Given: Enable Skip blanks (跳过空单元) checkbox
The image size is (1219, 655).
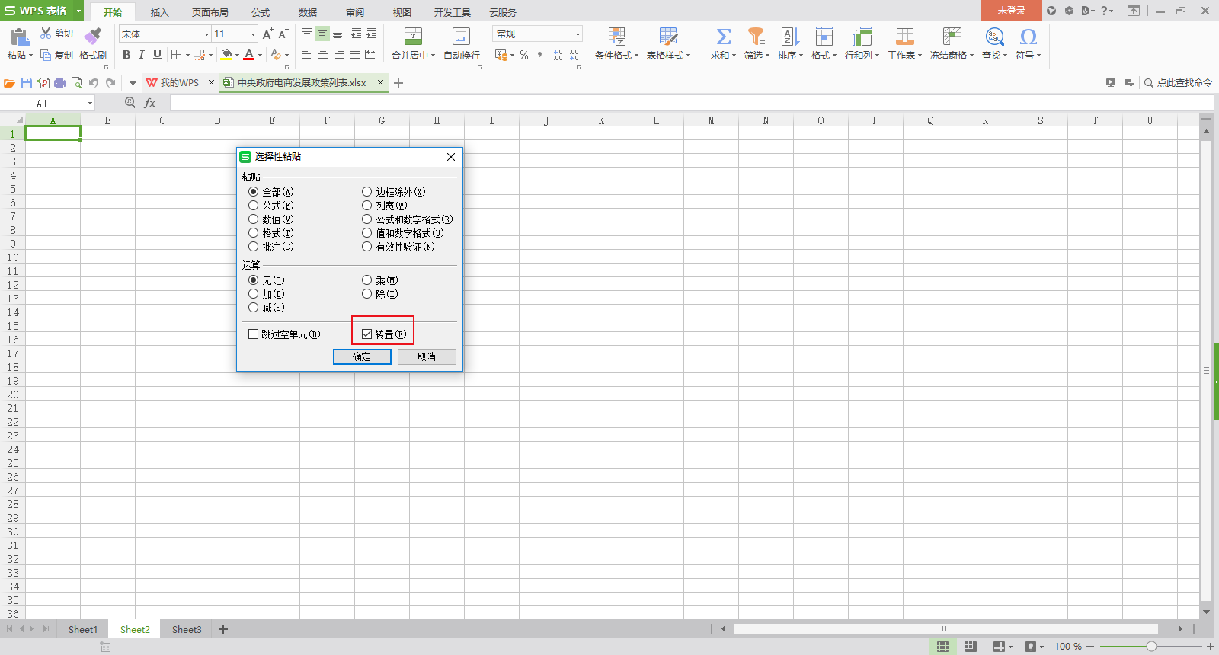Looking at the screenshot, I should point(254,334).
